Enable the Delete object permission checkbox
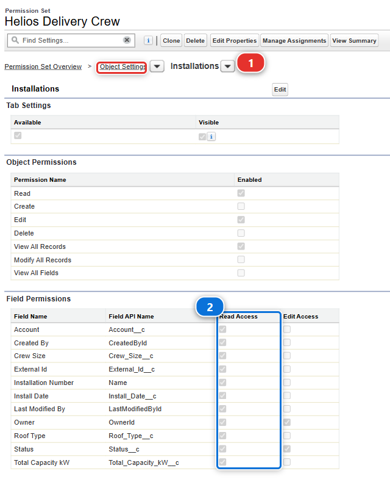The image size is (390, 482). 241,233
